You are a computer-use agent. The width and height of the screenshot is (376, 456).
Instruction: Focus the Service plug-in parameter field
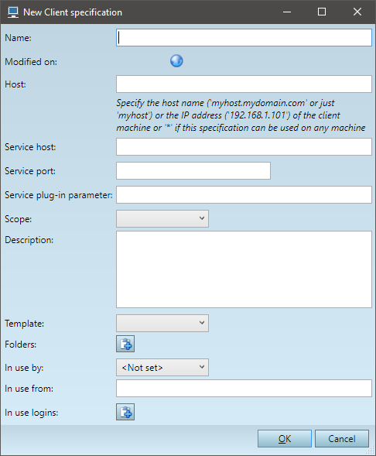pyautogui.click(x=244, y=194)
